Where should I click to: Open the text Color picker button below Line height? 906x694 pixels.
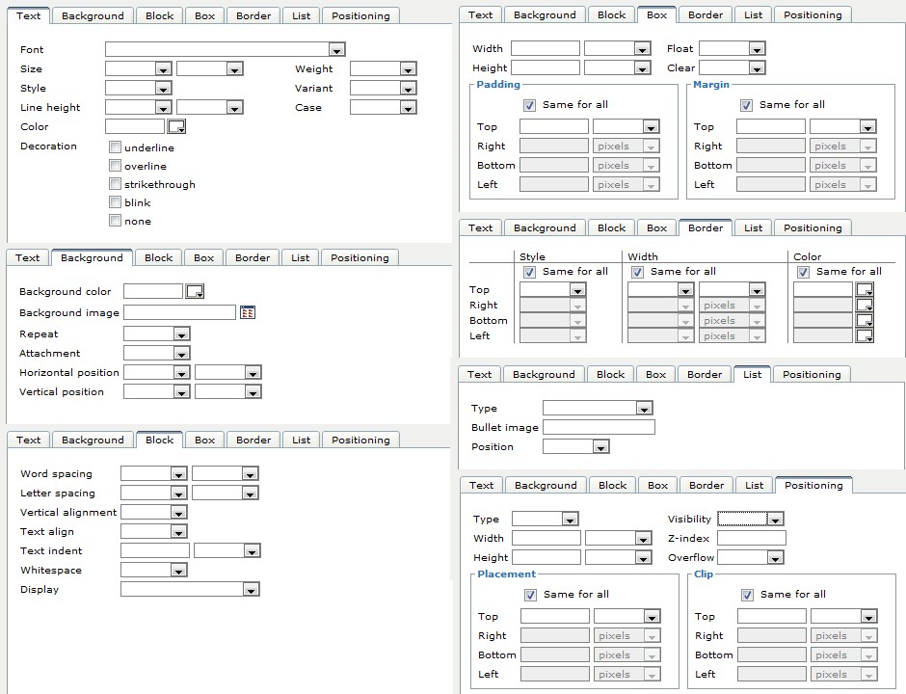(176, 126)
